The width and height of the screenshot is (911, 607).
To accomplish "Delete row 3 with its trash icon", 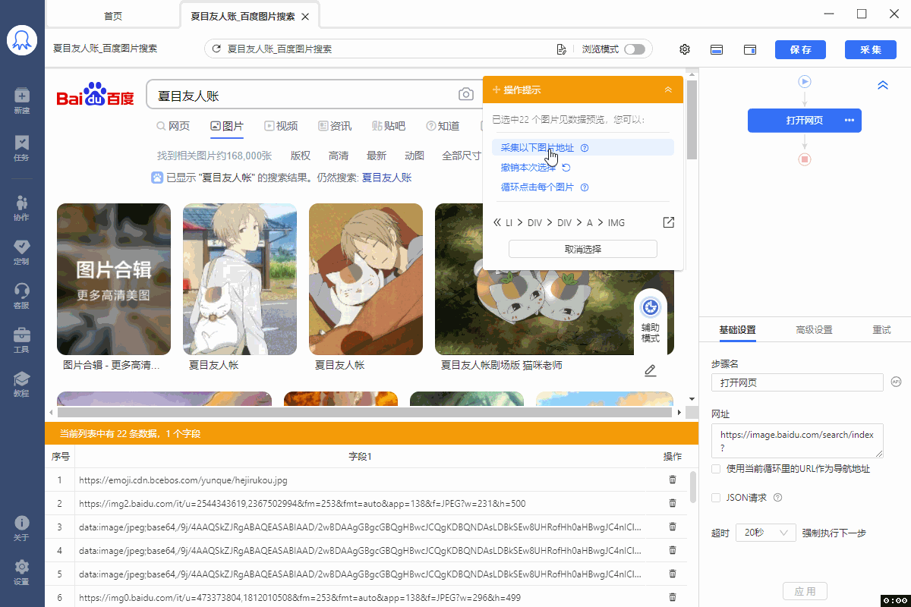I will [672, 527].
